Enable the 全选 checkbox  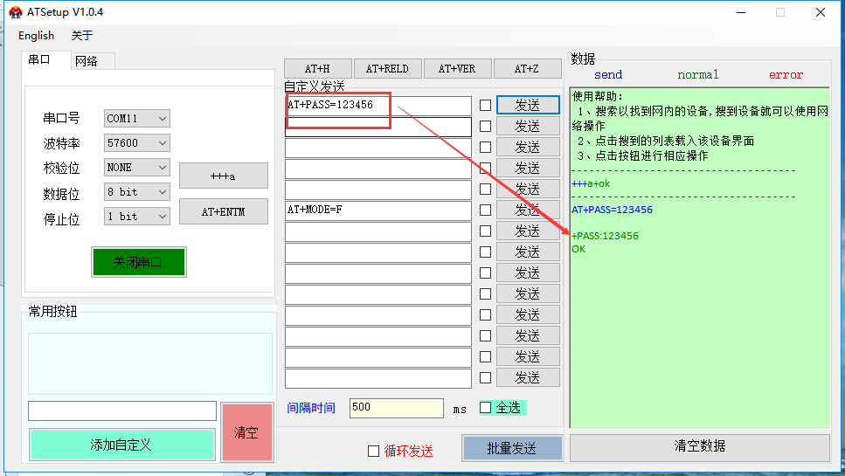pos(486,408)
